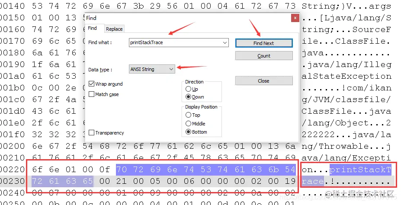Image resolution: width=401 pixels, height=205 pixels.
Task: Click highlighted 'printStackT' in the ASCII column
Action: click(360, 170)
